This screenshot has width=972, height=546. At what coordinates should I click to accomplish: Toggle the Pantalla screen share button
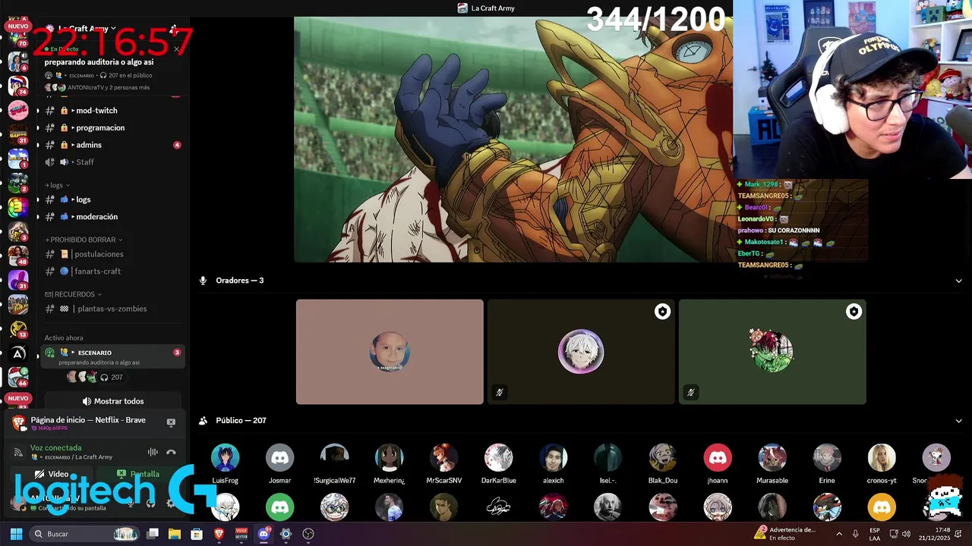(138, 474)
